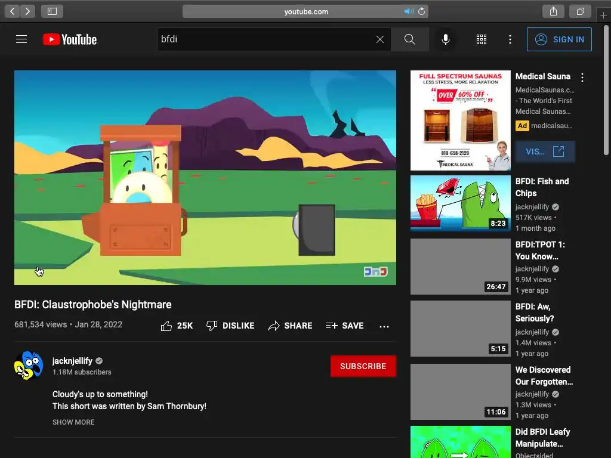611x458 pixels.
Task: Open the BFDI: Fish and Chips title
Action: 542,187
